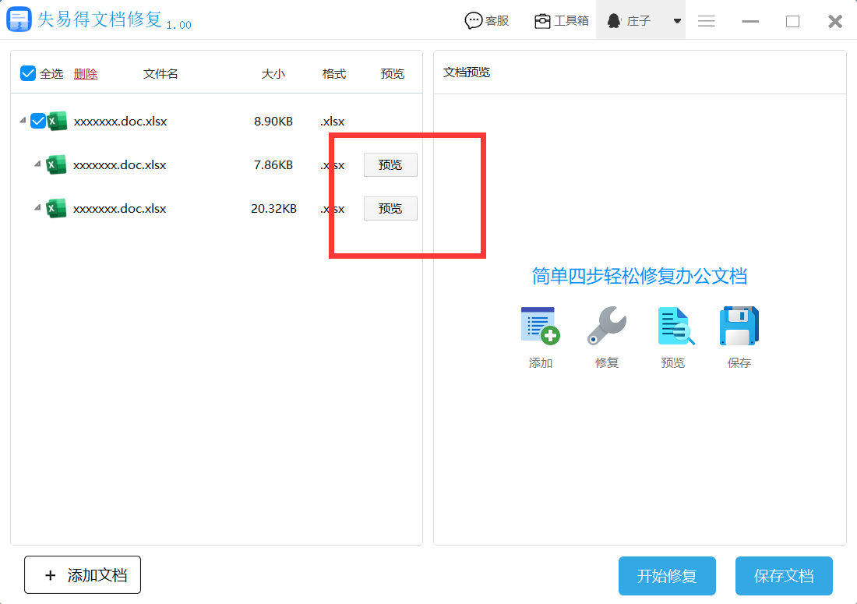Preview the 20.32KB file with 预览 button
This screenshot has width=857, height=604.
(390, 209)
